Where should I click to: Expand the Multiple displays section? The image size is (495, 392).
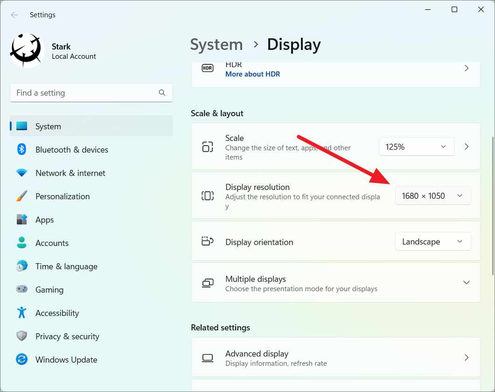[x=466, y=282]
